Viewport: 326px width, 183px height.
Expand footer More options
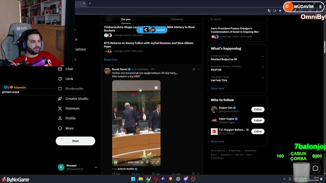coord(250,155)
